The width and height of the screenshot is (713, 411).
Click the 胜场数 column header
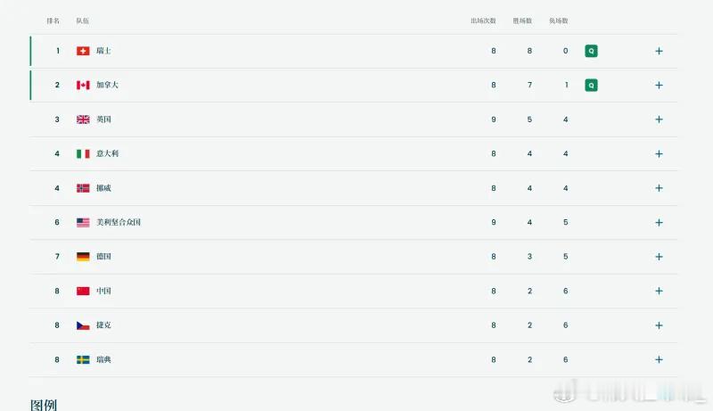tap(522, 21)
